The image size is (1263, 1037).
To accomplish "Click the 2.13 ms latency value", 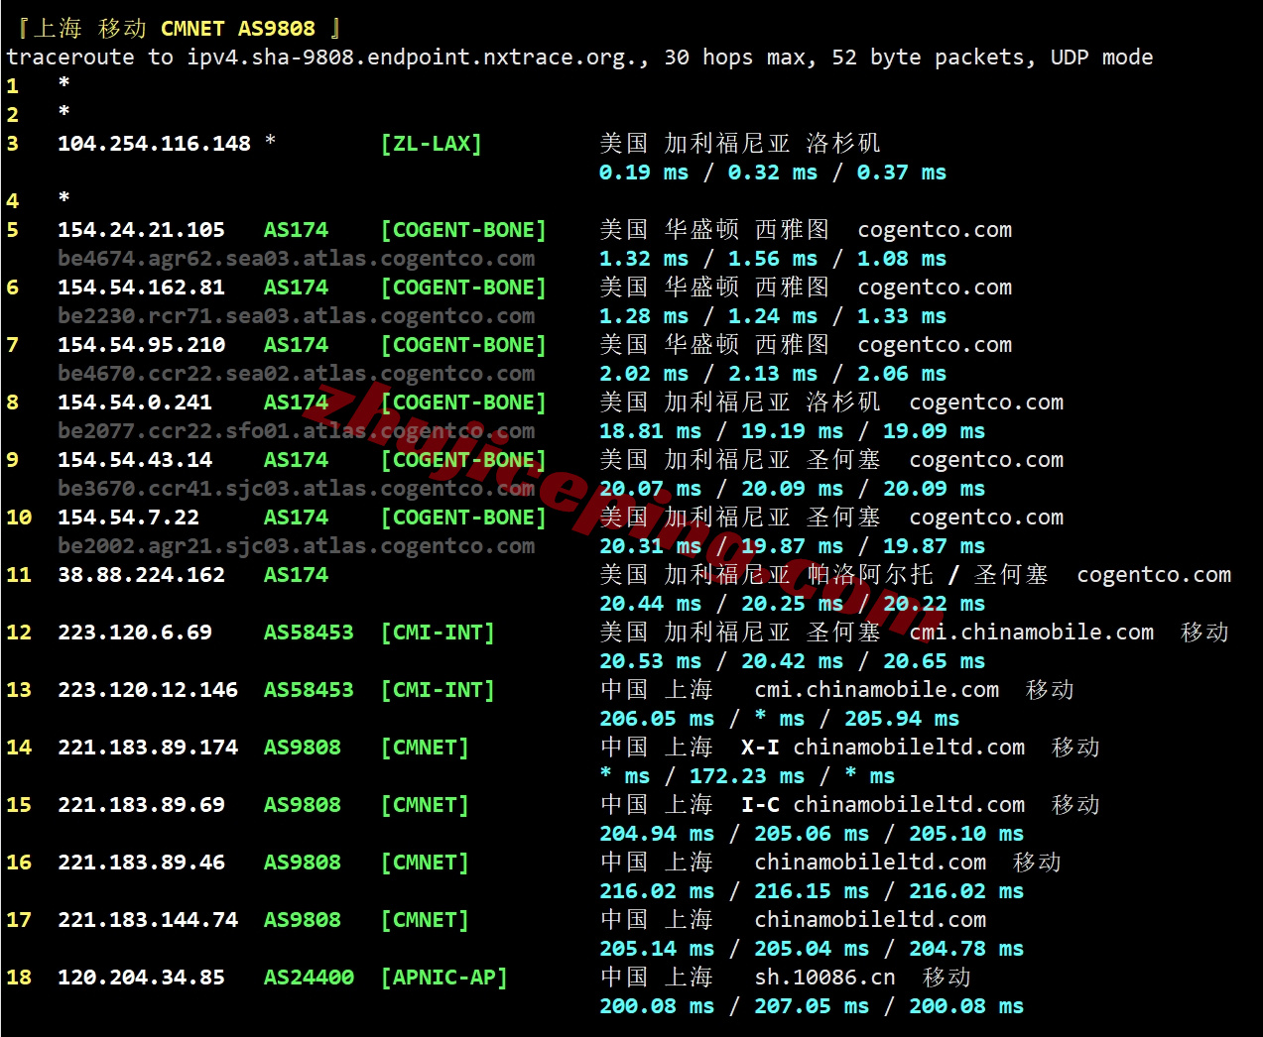I will tap(773, 374).
